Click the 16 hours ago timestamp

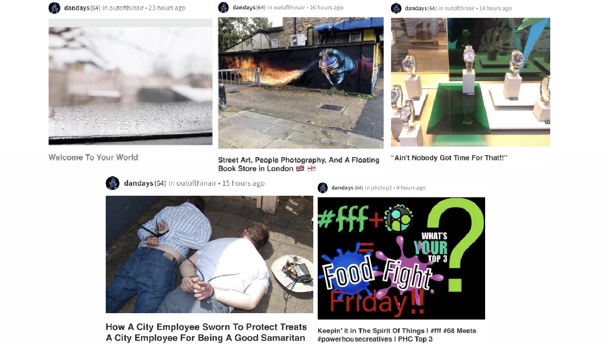coord(327,7)
